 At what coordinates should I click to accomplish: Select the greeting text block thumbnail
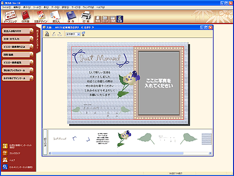tap(102, 139)
